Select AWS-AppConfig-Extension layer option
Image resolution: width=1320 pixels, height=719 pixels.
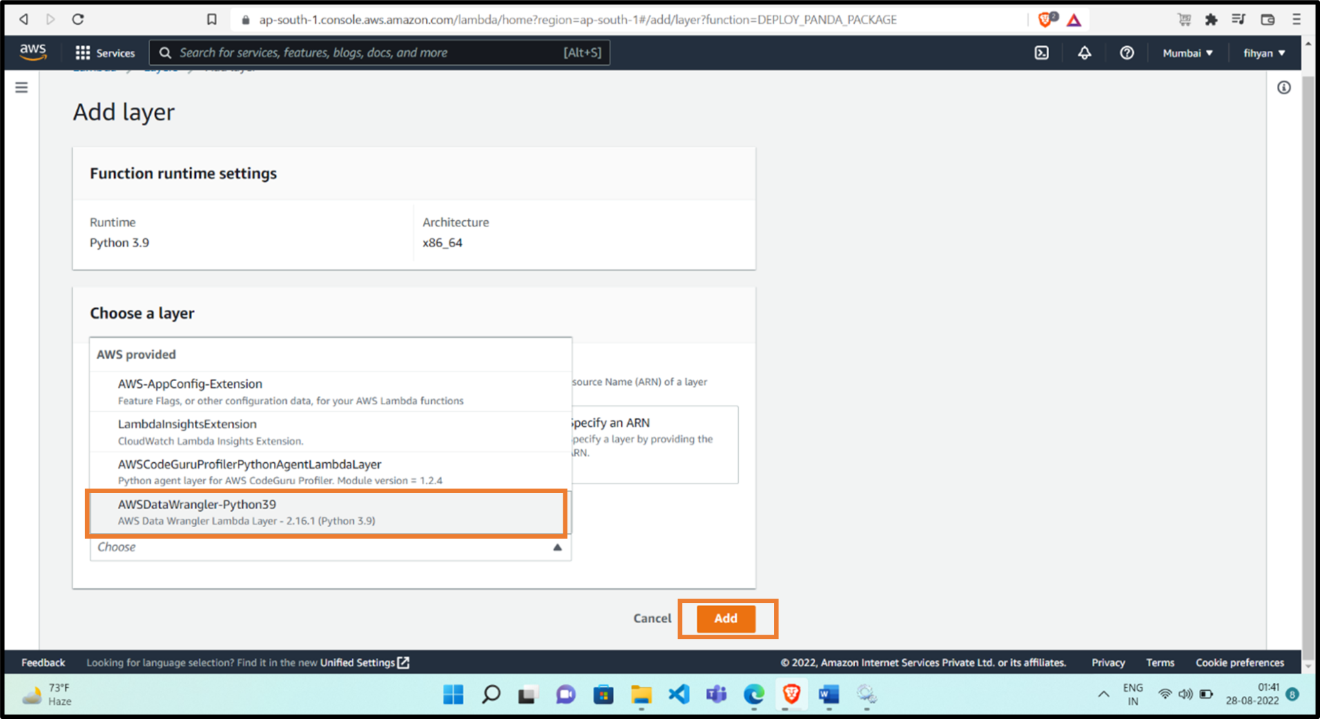[x=330, y=391]
